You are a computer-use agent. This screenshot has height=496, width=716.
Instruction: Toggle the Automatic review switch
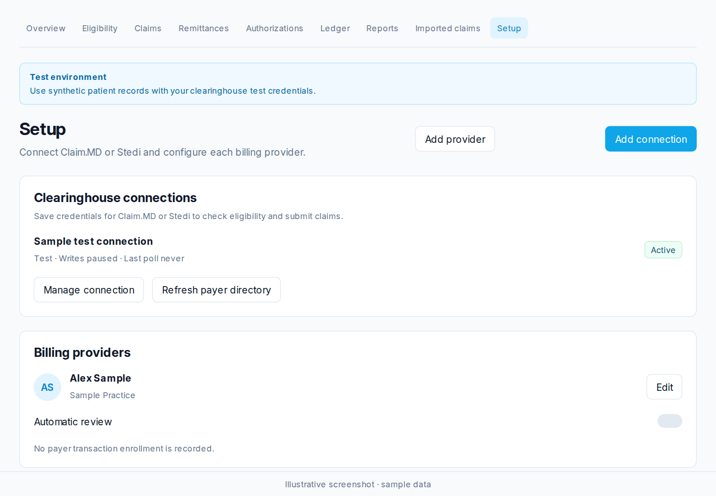click(670, 421)
